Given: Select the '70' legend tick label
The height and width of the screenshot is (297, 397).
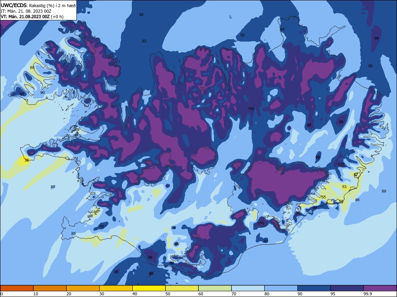Looking at the screenshot, I should click(x=234, y=294).
